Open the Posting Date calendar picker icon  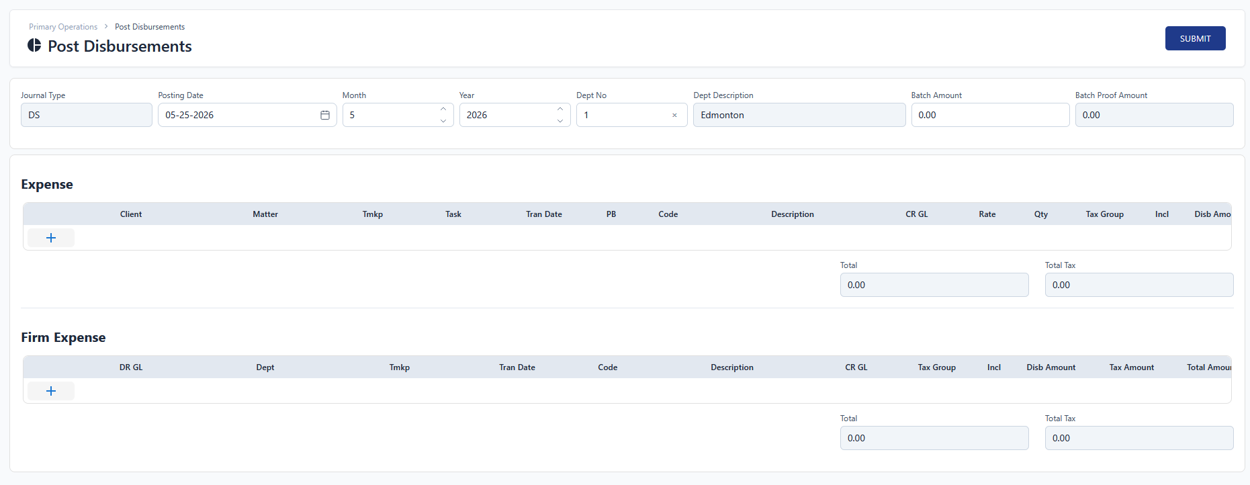(x=325, y=115)
